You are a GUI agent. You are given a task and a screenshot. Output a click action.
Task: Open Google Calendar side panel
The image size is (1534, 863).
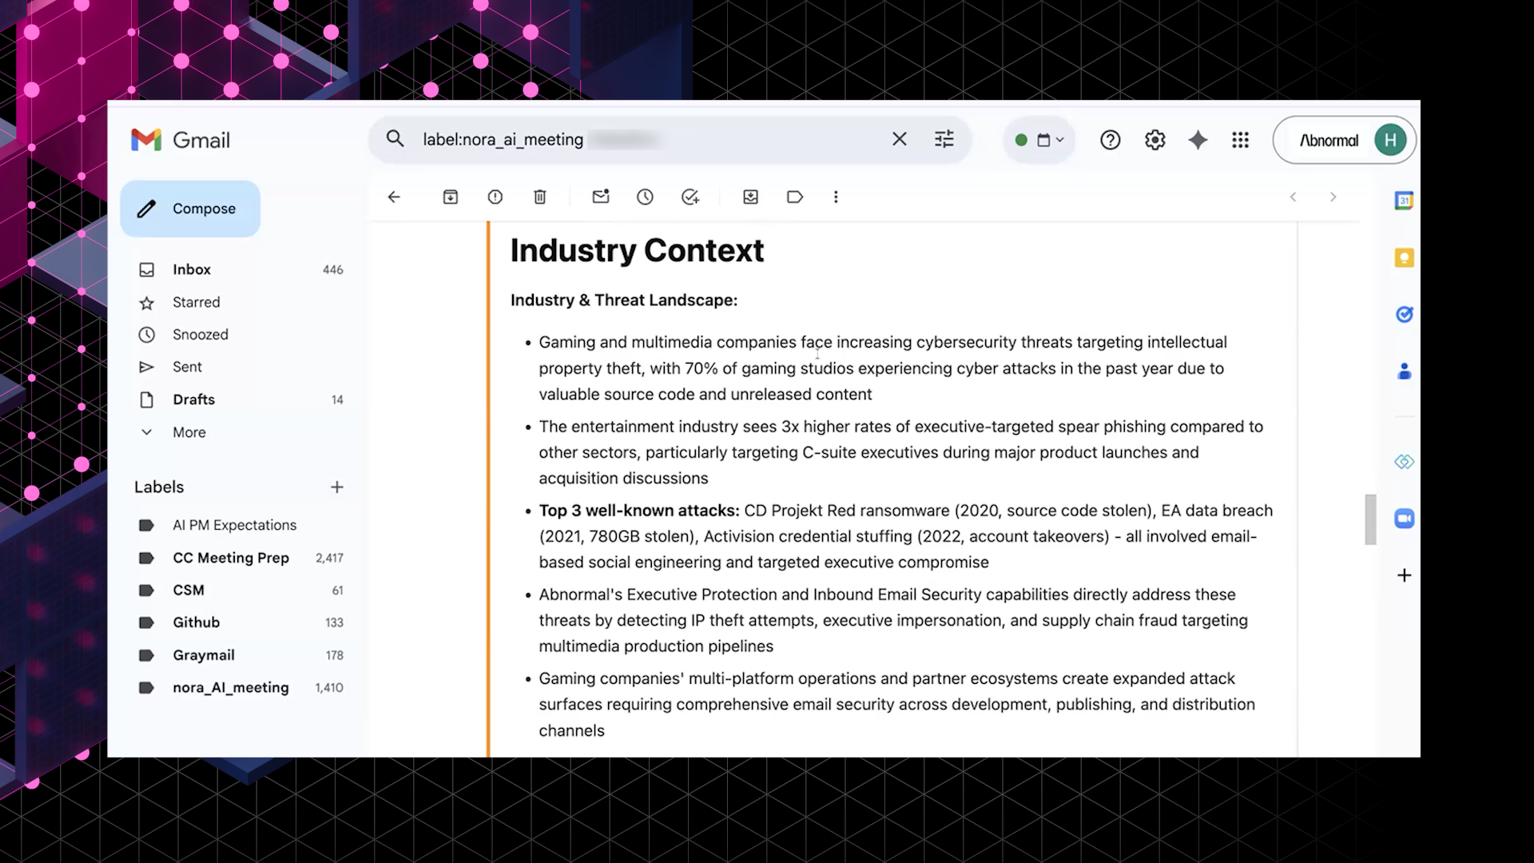coord(1404,201)
